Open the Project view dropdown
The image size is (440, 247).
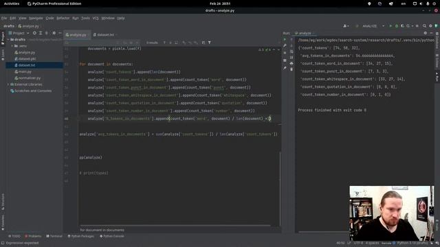[19, 33]
